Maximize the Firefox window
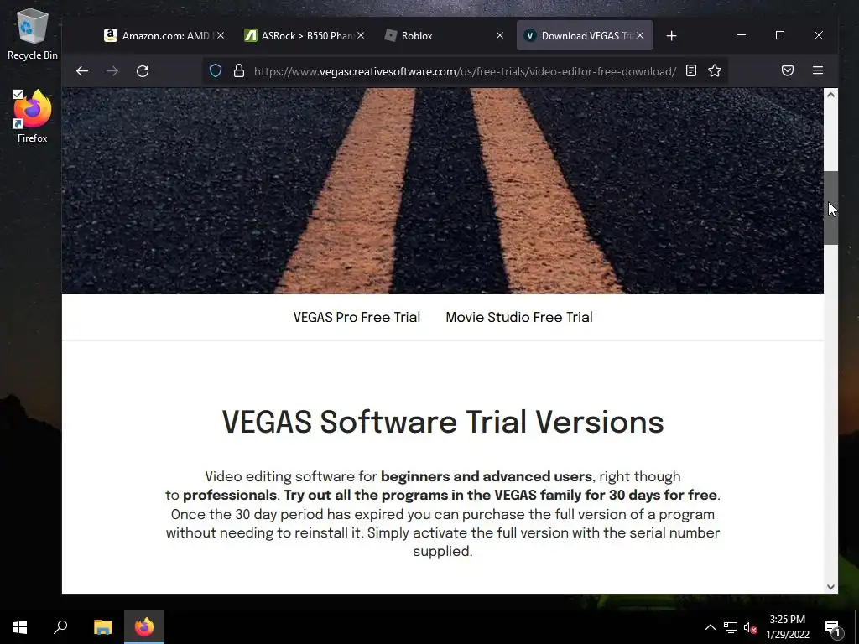This screenshot has width=859, height=644. point(780,35)
